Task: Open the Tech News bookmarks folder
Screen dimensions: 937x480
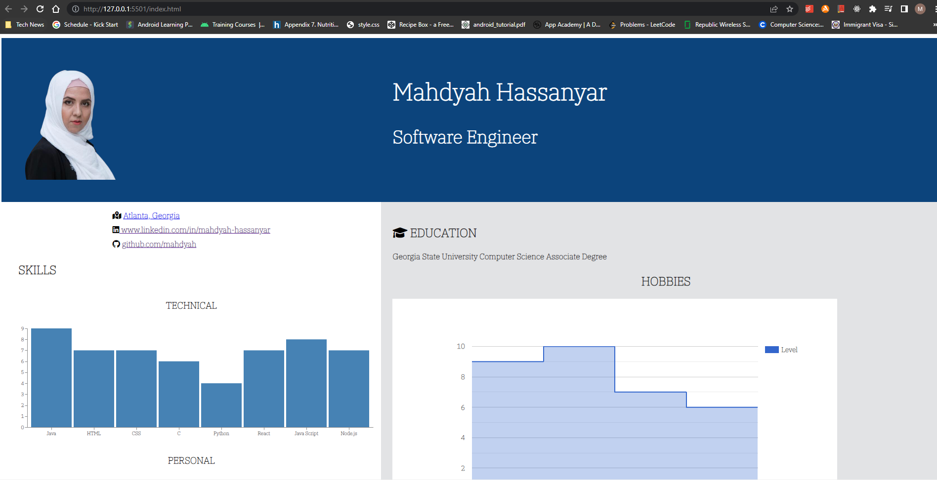Action: (x=25, y=25)
